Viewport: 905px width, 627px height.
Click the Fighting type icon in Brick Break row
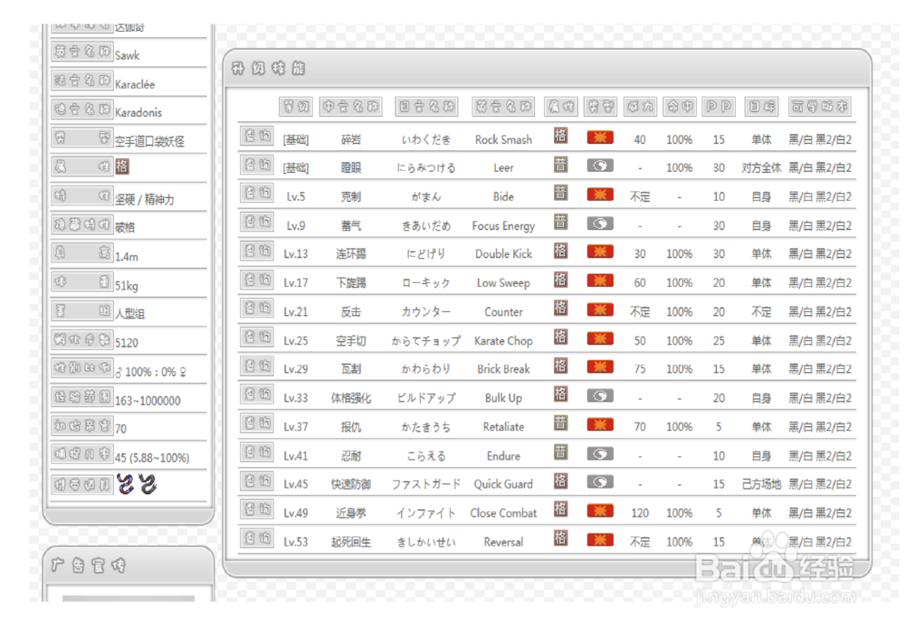[x=560, y=366]
